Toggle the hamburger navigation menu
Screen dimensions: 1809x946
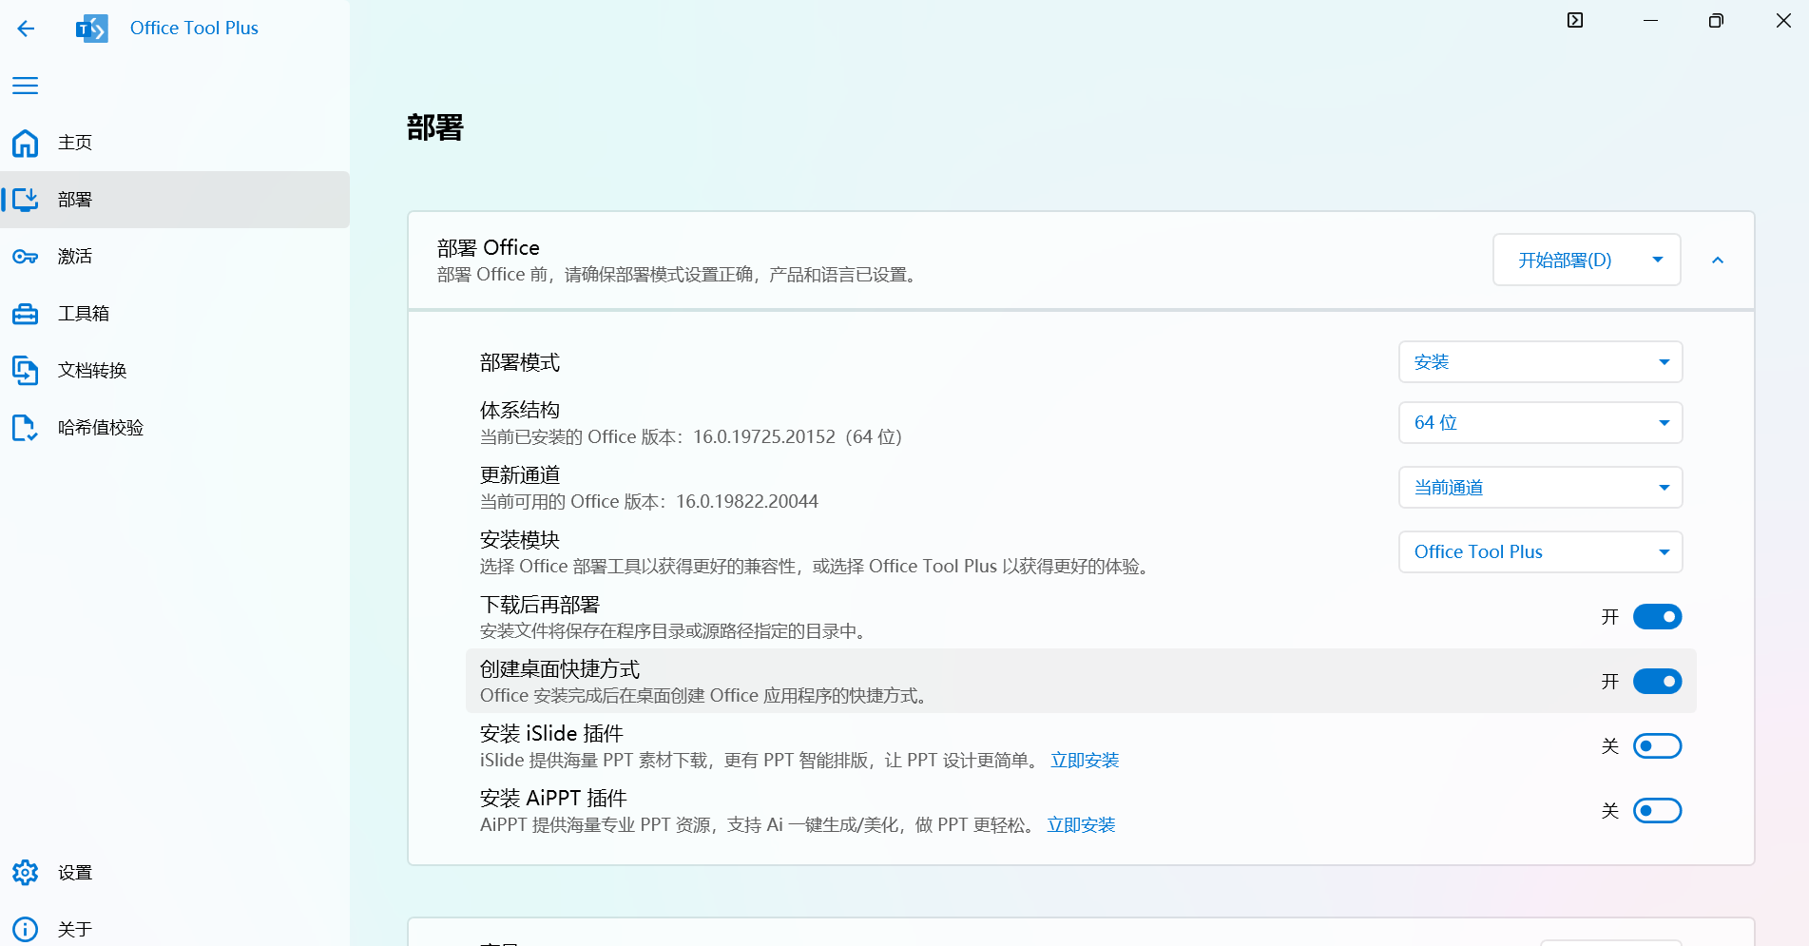pos(26,86)
